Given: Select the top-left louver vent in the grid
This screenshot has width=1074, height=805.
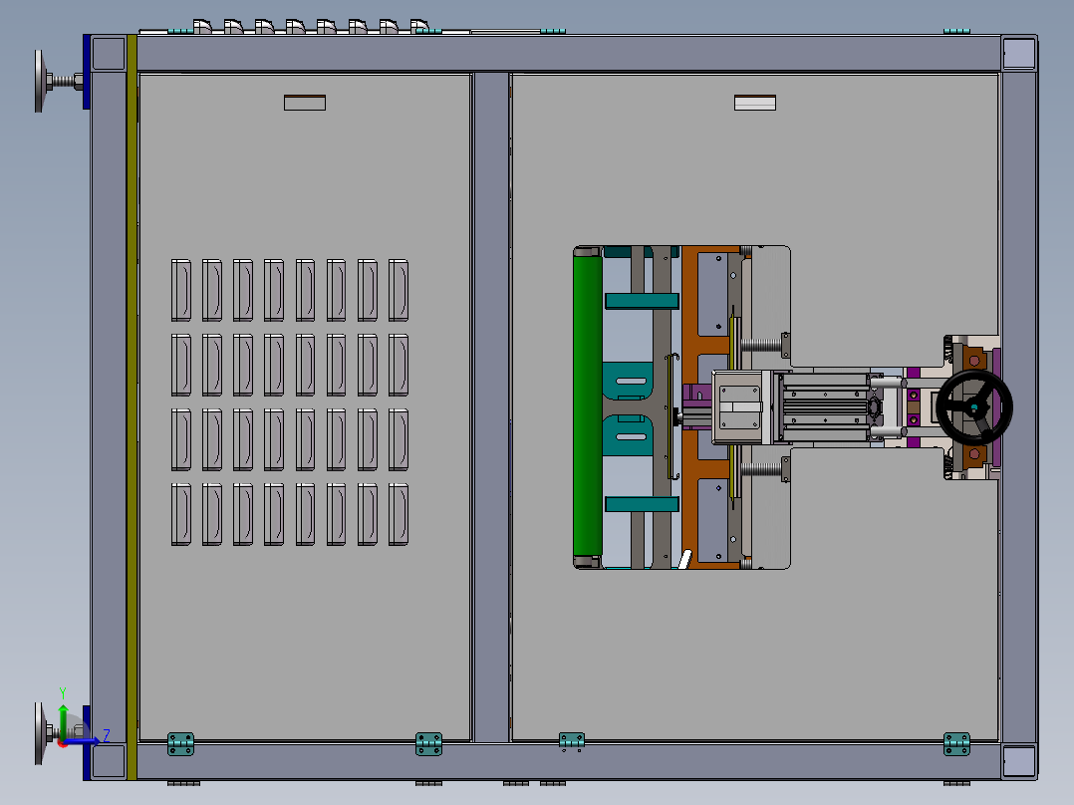Looking at the screenshot, I should click(x=181, y=290).
